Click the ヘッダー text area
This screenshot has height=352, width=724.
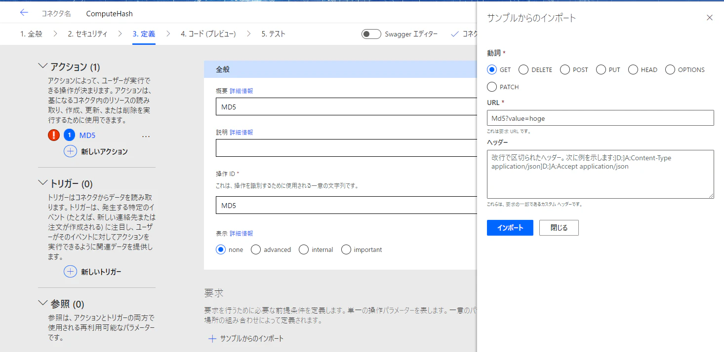601,174
